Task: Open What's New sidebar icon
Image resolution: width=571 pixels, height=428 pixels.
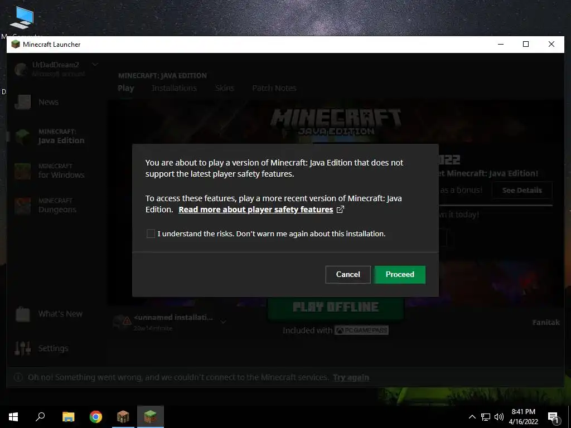Action: (x=22, y=314)
